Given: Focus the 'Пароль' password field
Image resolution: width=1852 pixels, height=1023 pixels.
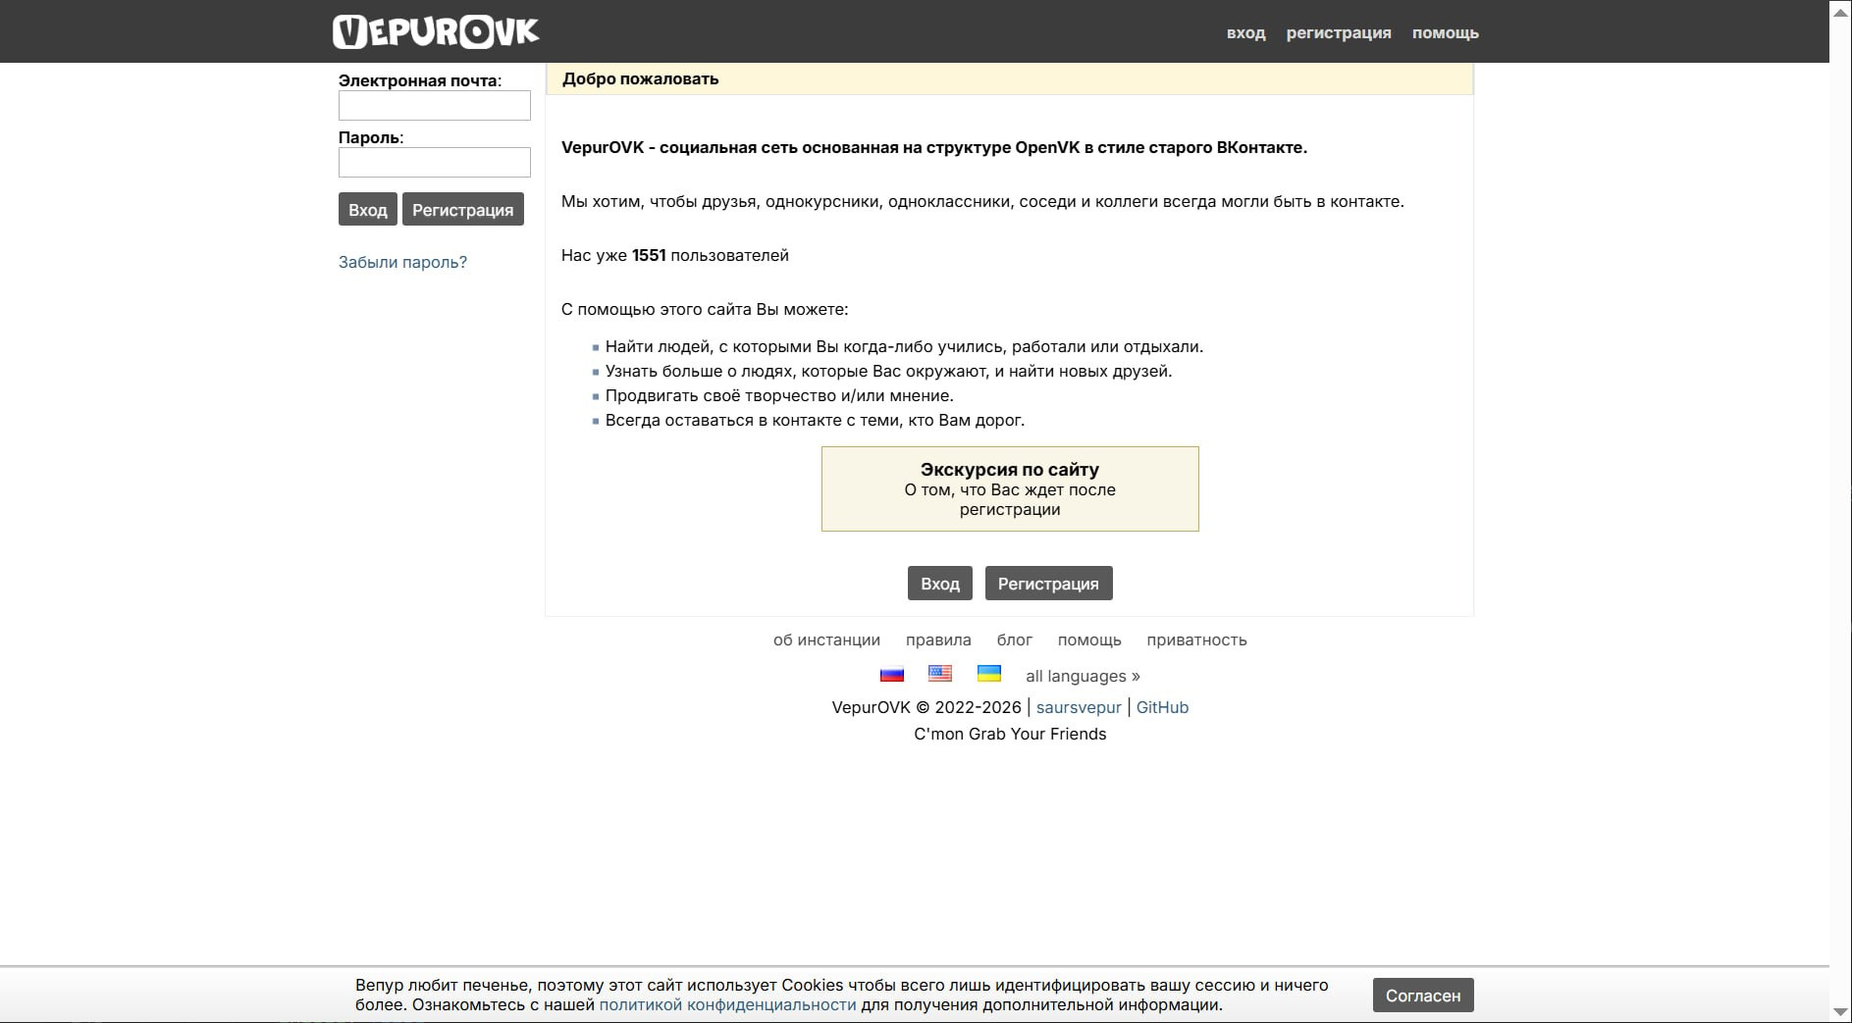Looking at the screenshot, I should pyautogui.click(x=435, y=162).
